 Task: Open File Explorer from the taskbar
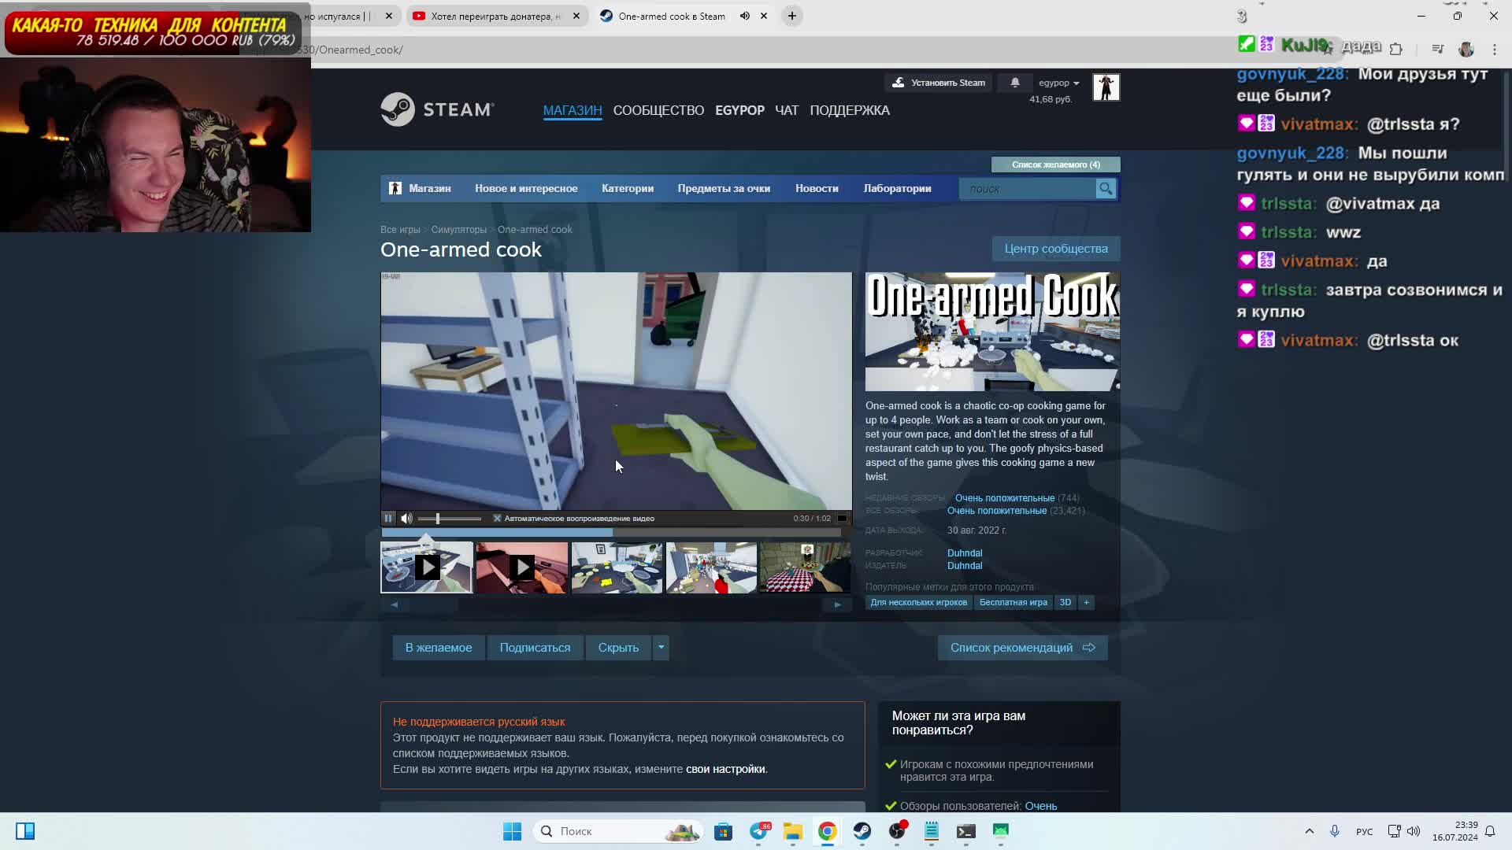[793, 831]
